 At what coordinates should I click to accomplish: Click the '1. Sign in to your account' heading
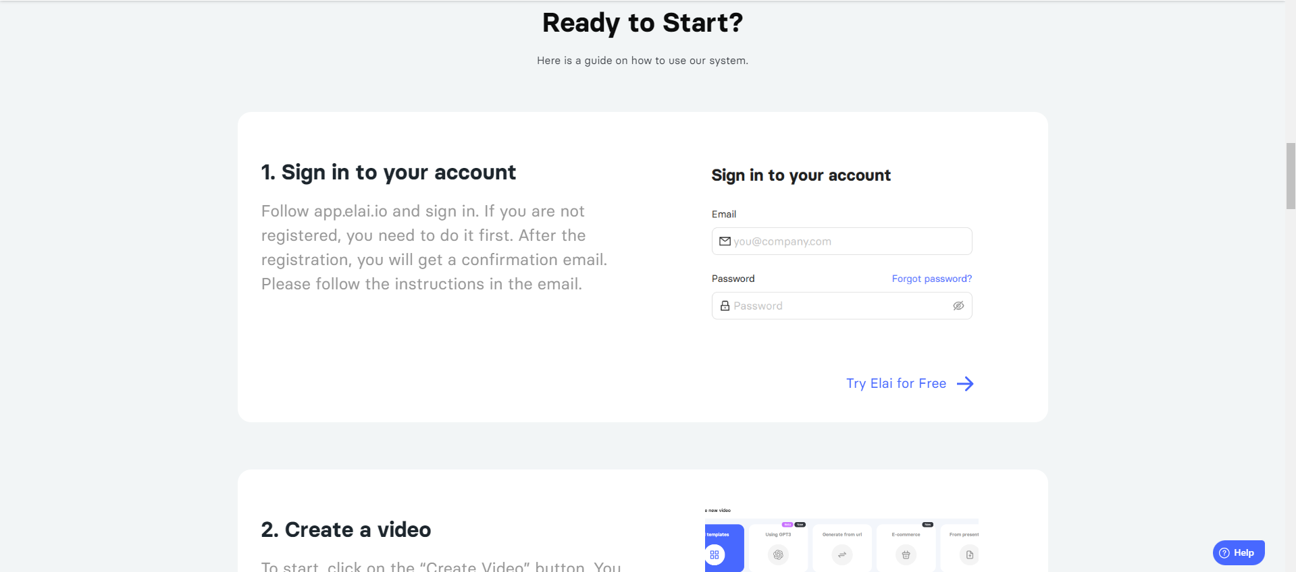point(388,173)
